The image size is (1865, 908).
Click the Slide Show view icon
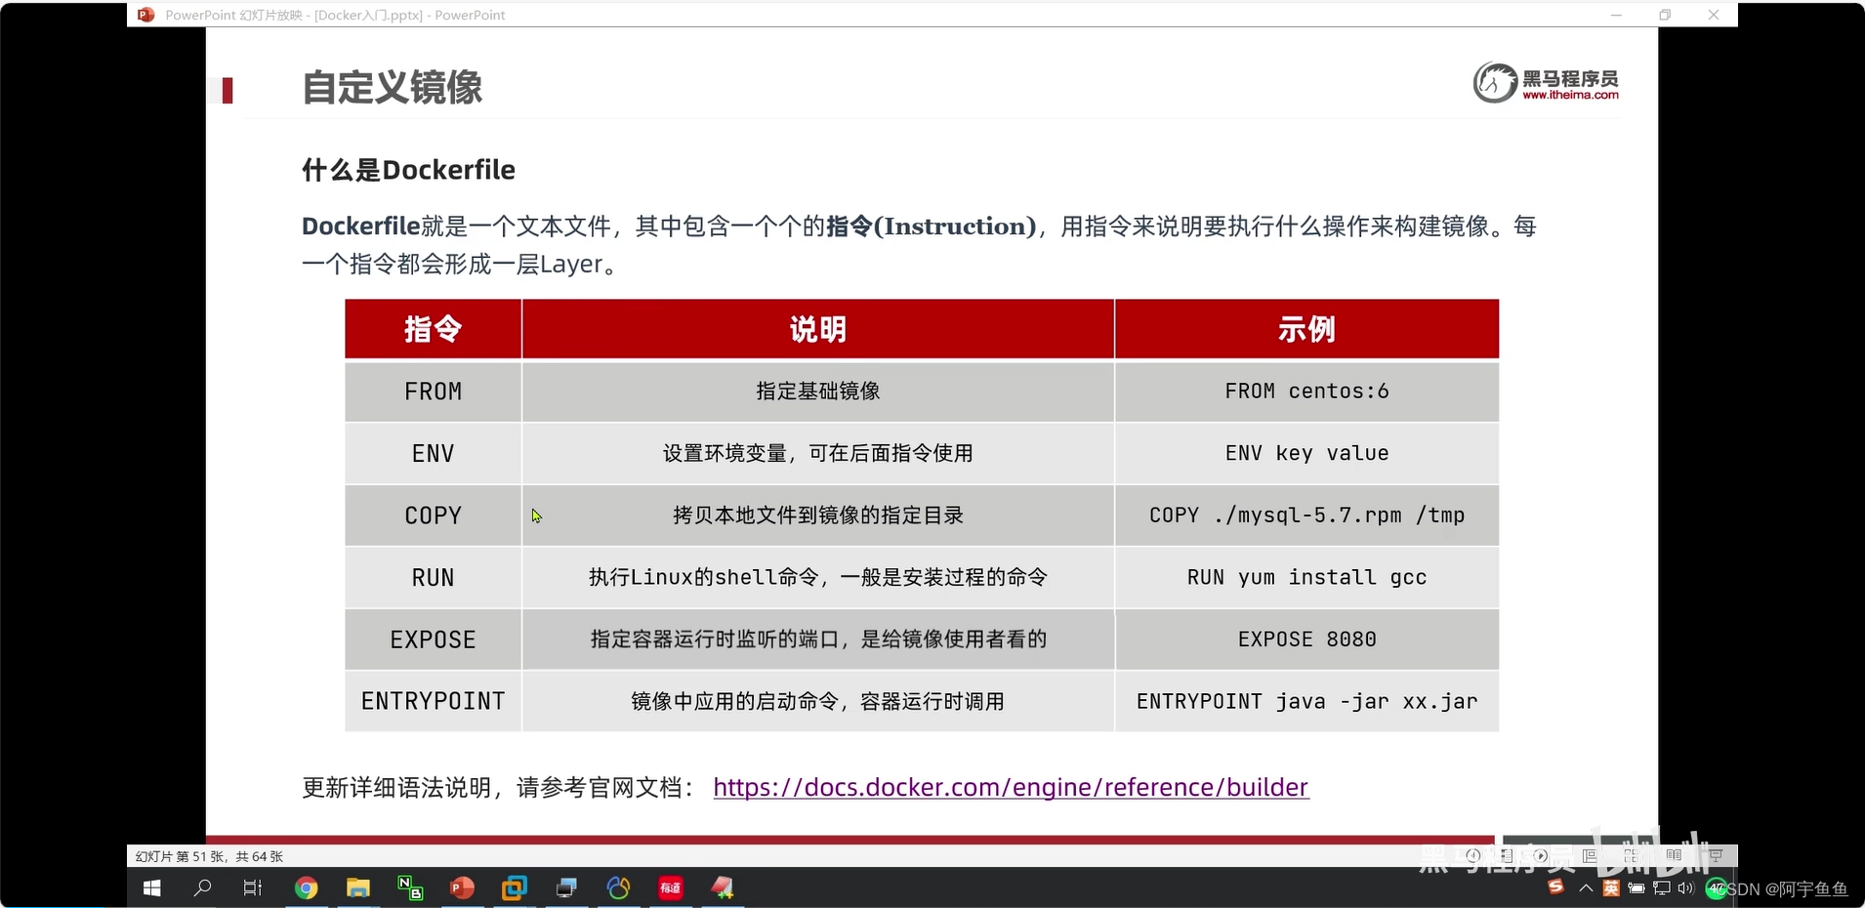coord(1716,855)
